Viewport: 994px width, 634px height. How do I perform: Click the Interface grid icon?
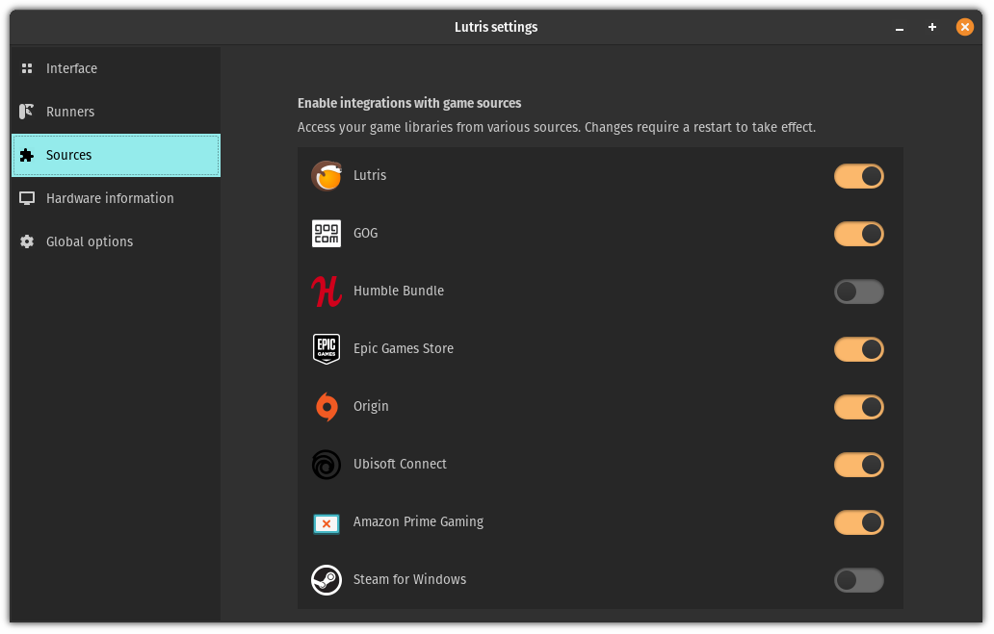tap(26, 68)
